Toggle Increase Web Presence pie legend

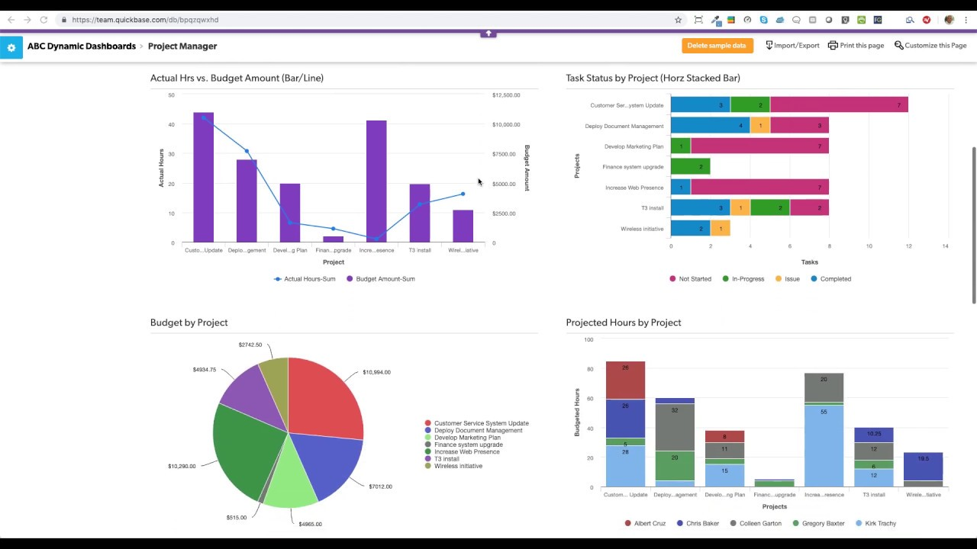(462, 452)
